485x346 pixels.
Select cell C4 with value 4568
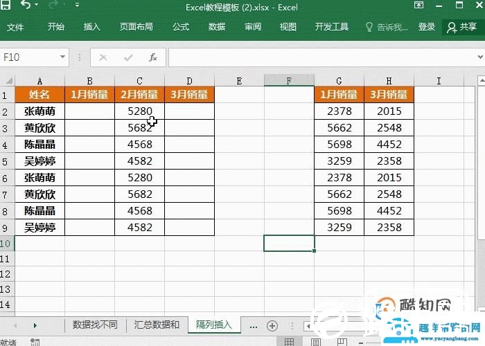(x=139, y=144)
